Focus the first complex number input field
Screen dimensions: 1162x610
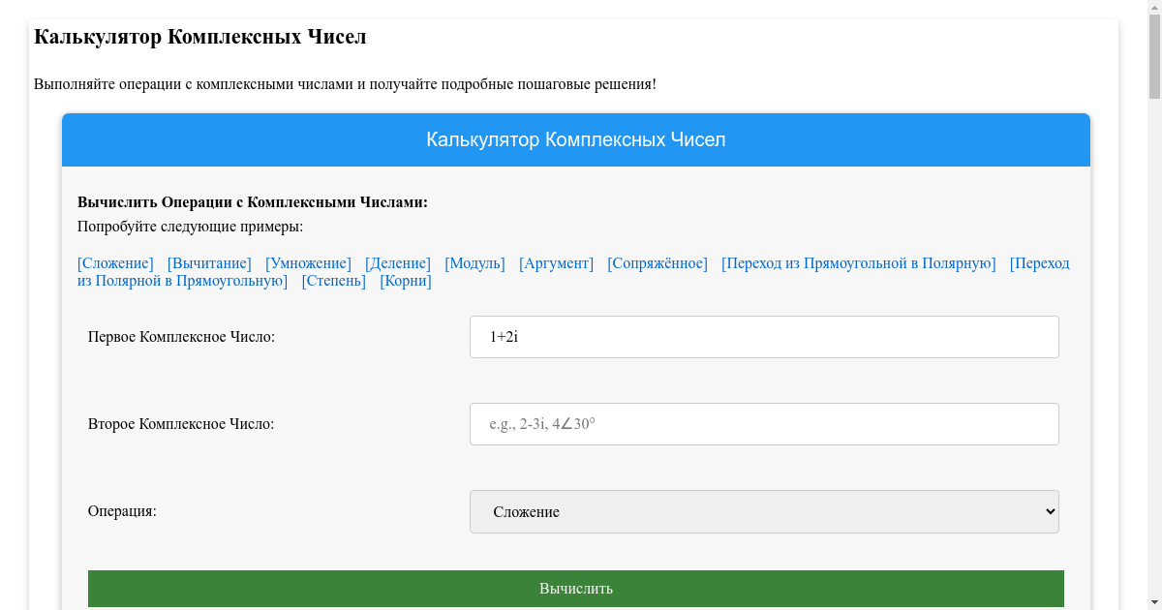[763, 337]
